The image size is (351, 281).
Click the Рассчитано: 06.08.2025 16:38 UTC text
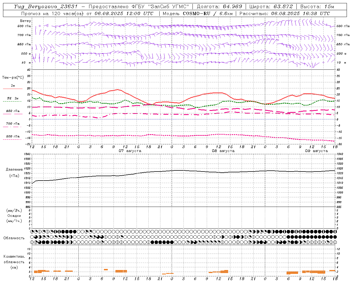(285, 13)
